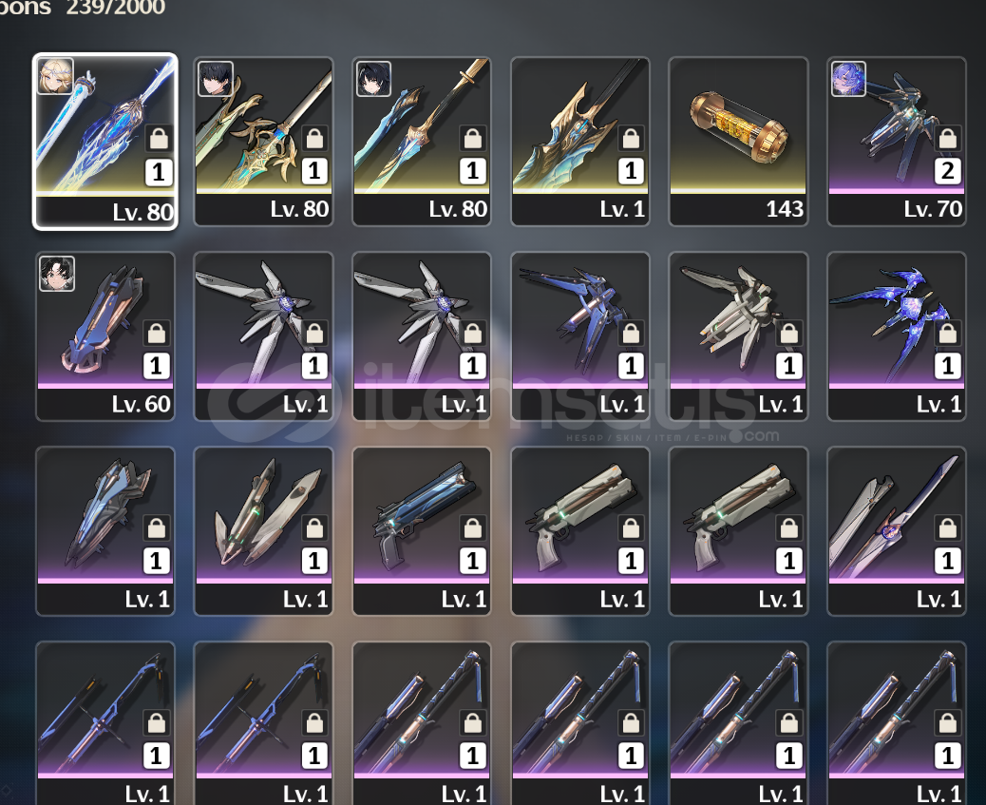Toggle the lock icon on the Lv. 70 weapon
The width and height of the screenshot is (986, 805).
coord(948,138)
